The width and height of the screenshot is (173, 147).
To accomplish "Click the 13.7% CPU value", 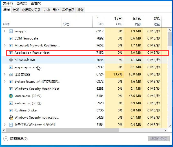I will click(118, 74).
